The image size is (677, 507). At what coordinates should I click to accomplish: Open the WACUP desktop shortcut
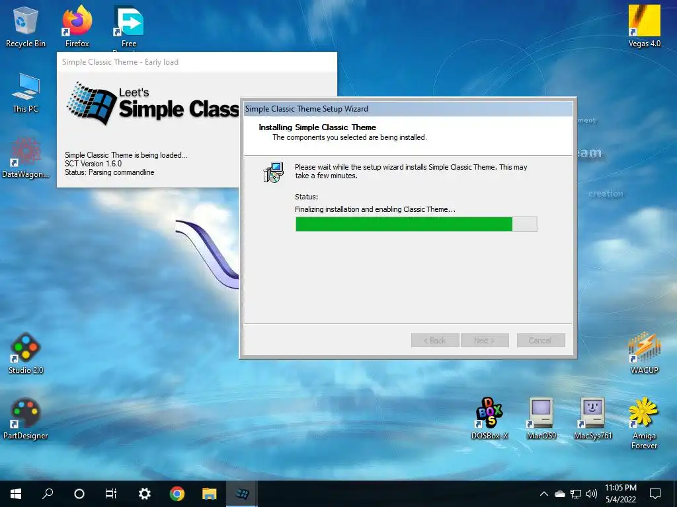644,353
